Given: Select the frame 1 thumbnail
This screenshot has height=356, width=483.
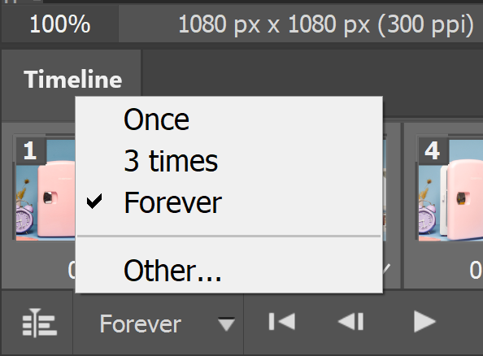Looking at the screenshot, I should (46, 188).
